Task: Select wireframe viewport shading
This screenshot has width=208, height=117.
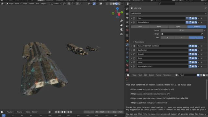Action: (x=111, y=4)
